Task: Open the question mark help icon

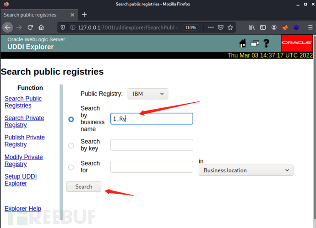Action: pos(266,43)
